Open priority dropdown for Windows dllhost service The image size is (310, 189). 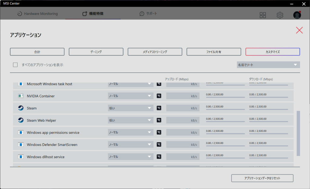click(130, 157)
